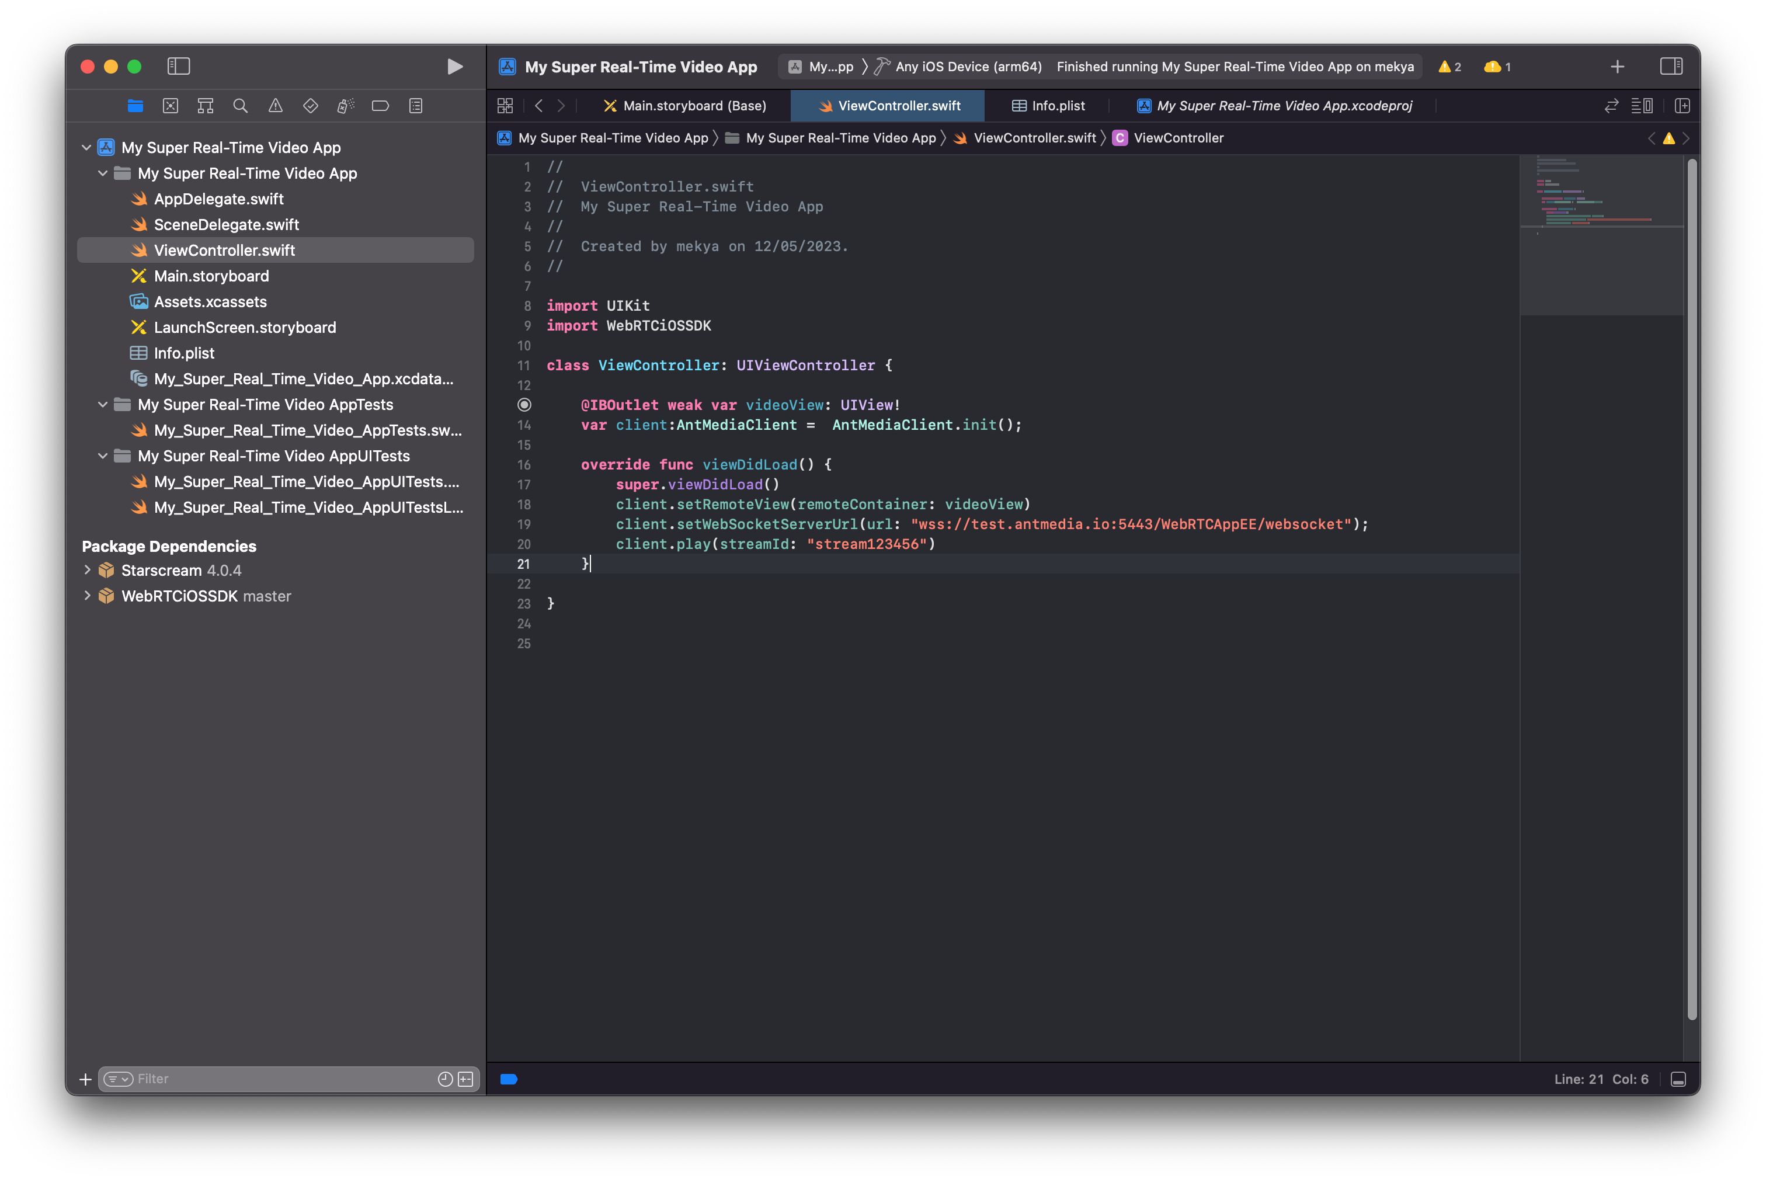Image resolution: width=1766 pixels, height=1182 pixels.
Task: Adjust editor options lines icon
Action: click(1642, 106)
